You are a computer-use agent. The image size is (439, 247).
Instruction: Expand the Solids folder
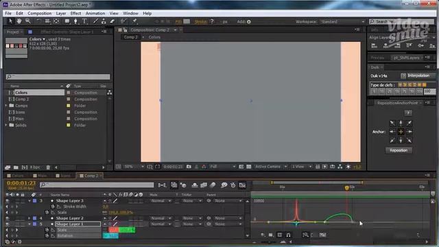(6, 125)
